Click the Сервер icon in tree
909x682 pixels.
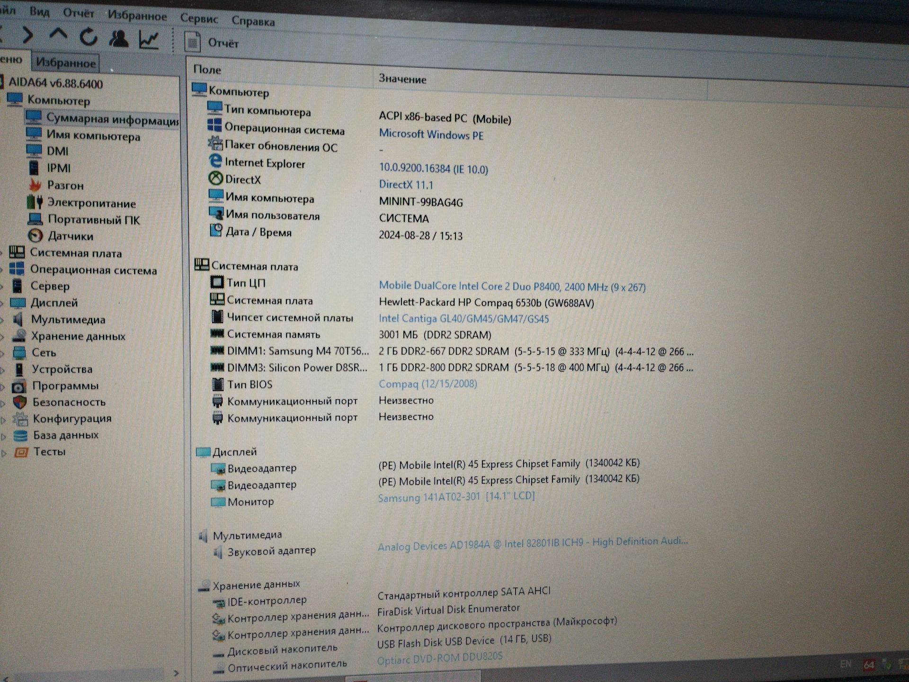pyautogui.click(x=18, y=286)
